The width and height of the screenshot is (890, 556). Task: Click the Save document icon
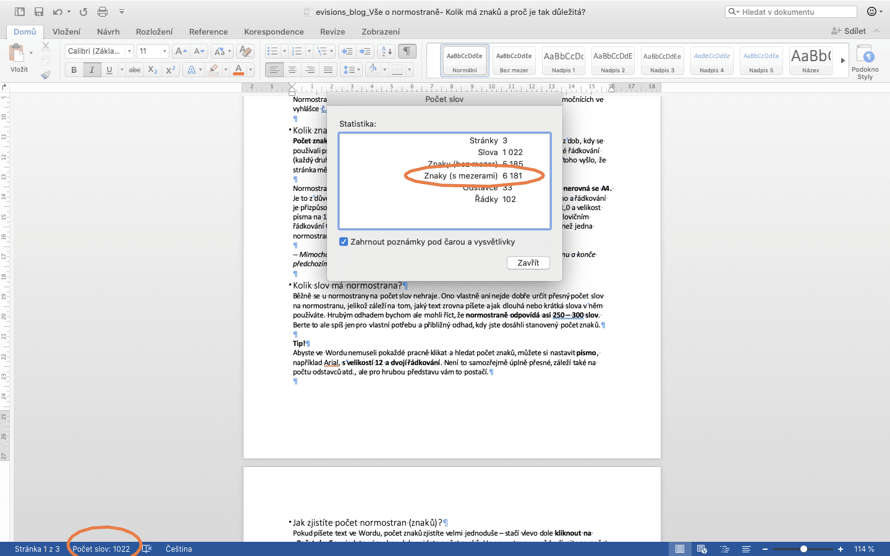pos(39,12)
